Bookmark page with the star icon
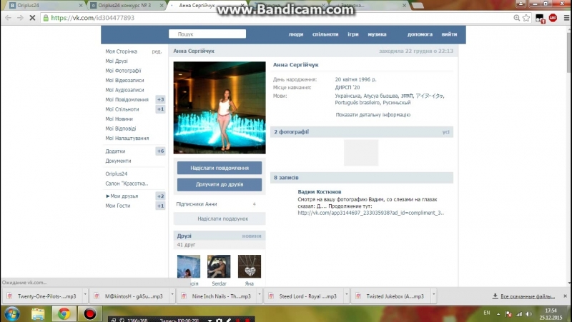The height and width of the screenshot is (322, 572). click(526, 18)
